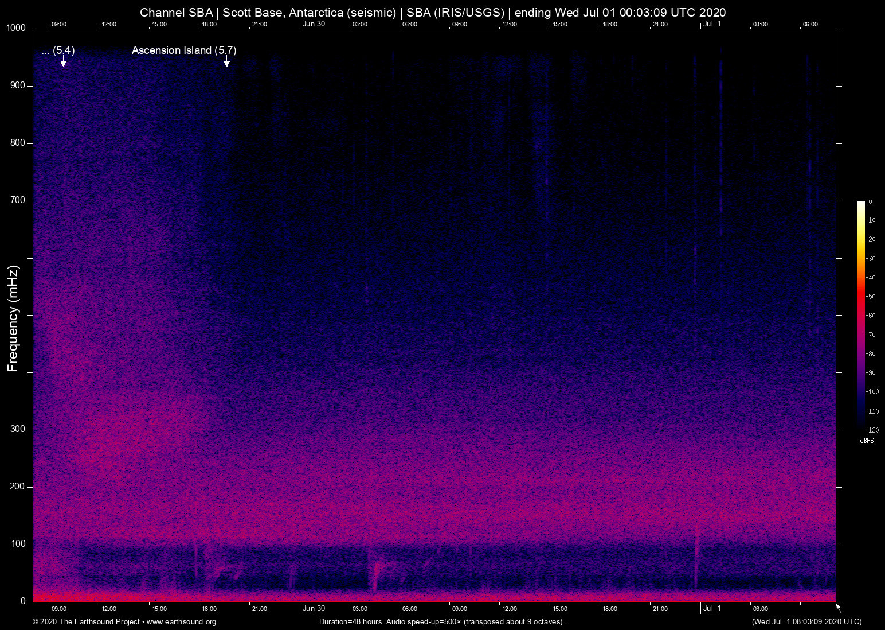885x630 pixels.
Task: Select the '... (5.4)' event label
Action: click(58, 50)
